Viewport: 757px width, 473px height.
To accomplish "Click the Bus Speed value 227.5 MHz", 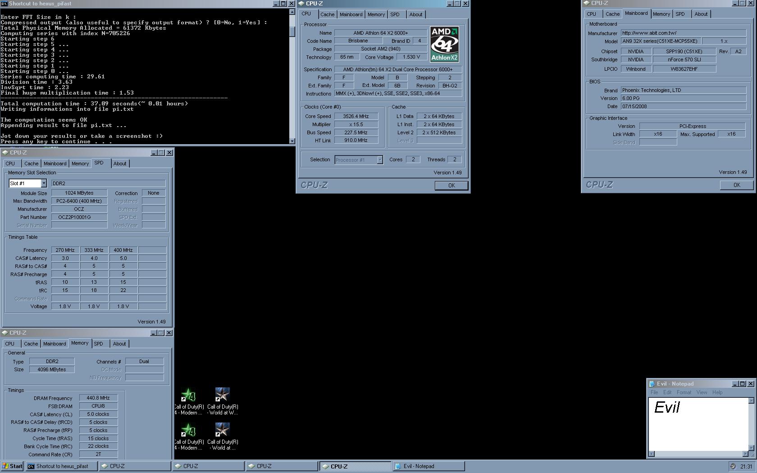I will coord(356,132).
